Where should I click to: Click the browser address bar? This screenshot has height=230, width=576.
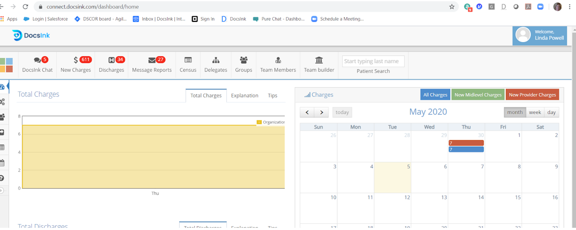[245, 7]
